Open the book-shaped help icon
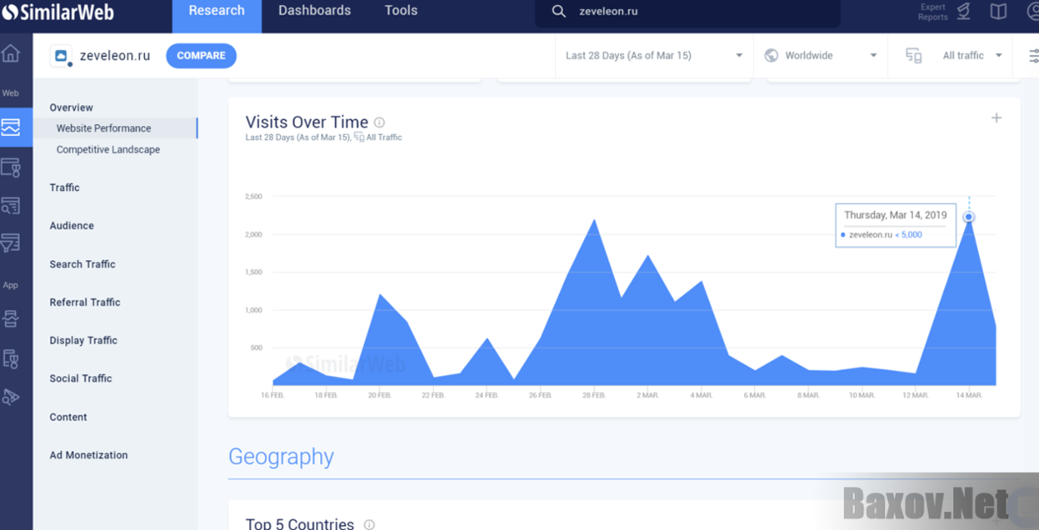1039x530 pixels. 998,12
